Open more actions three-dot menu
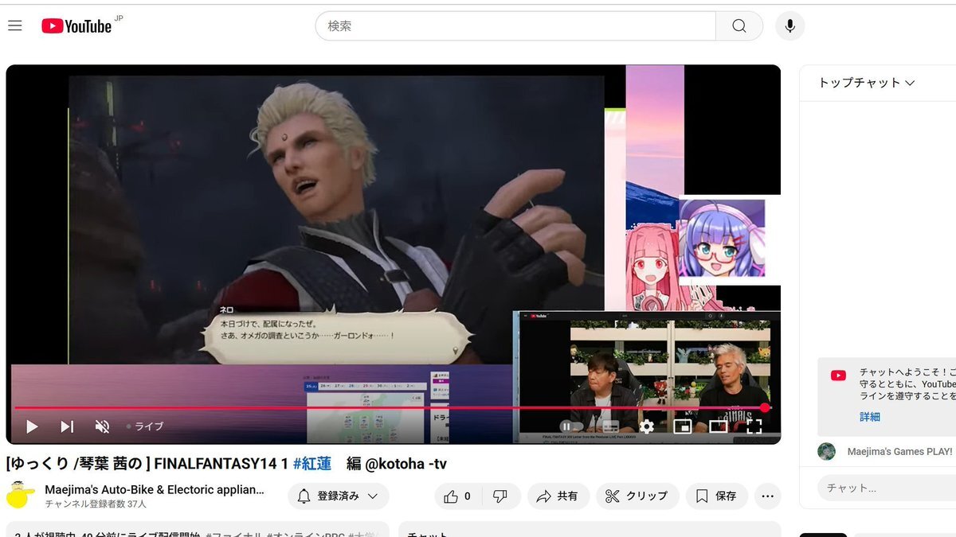This screenshot has width=956, height=537. [x=768, y=496]
